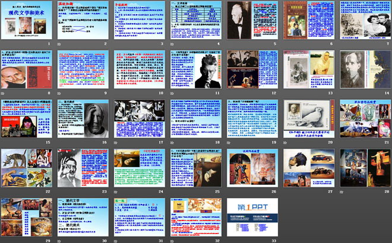
Task: Select slide 32 with yellow book image
Action: tap(196, 217)
